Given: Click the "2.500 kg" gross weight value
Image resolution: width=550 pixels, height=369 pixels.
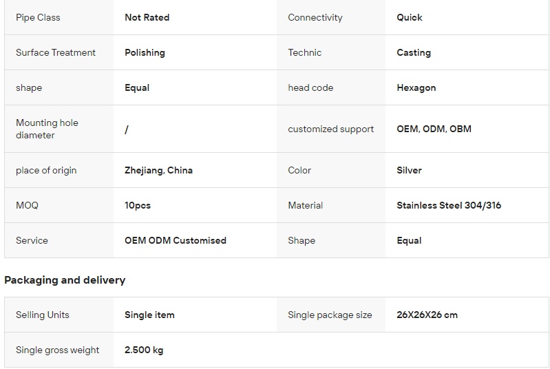Looking at the screenshot, I should pyautogui.click(x=144, y=350).
